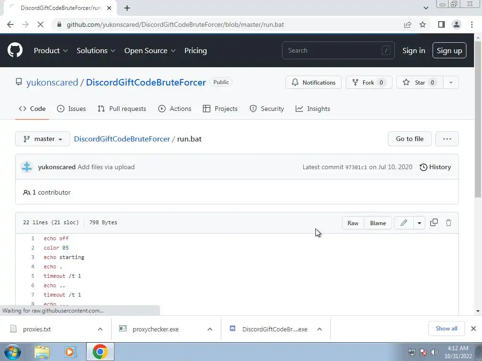Viewport: 482px width, 361px height.
Task: Open the Windows Start menu
Action: [12, 352]
